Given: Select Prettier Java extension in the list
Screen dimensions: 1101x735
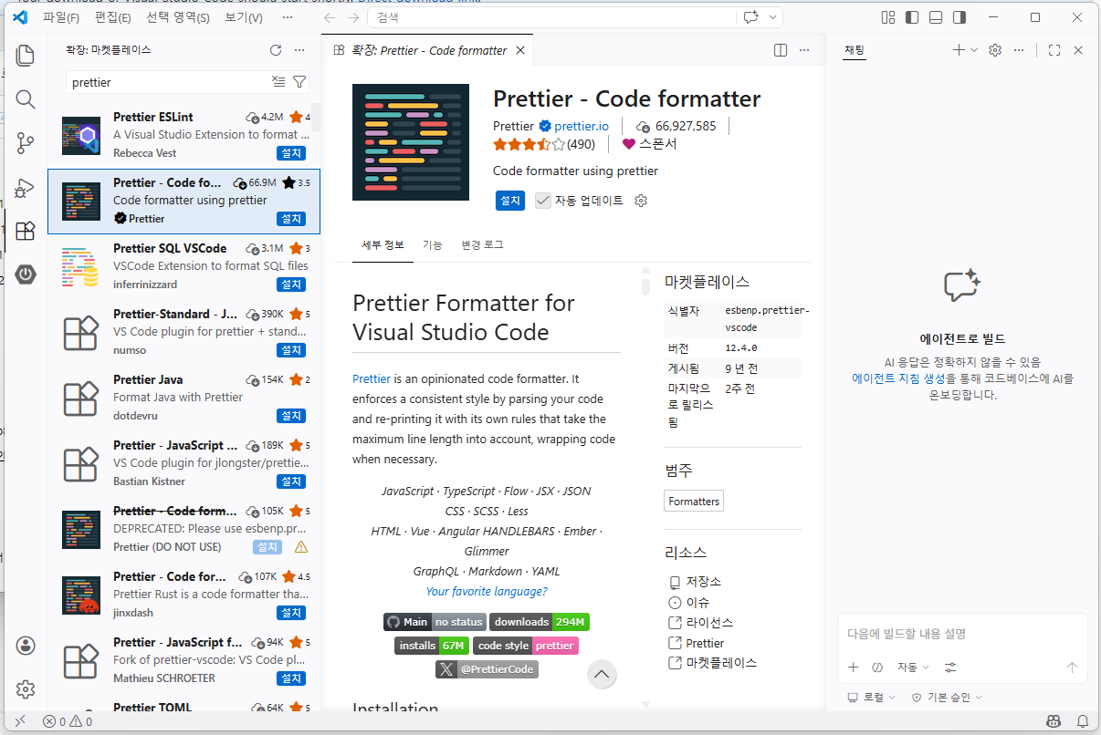Looking at the screenshot, I should pos(184,398).
